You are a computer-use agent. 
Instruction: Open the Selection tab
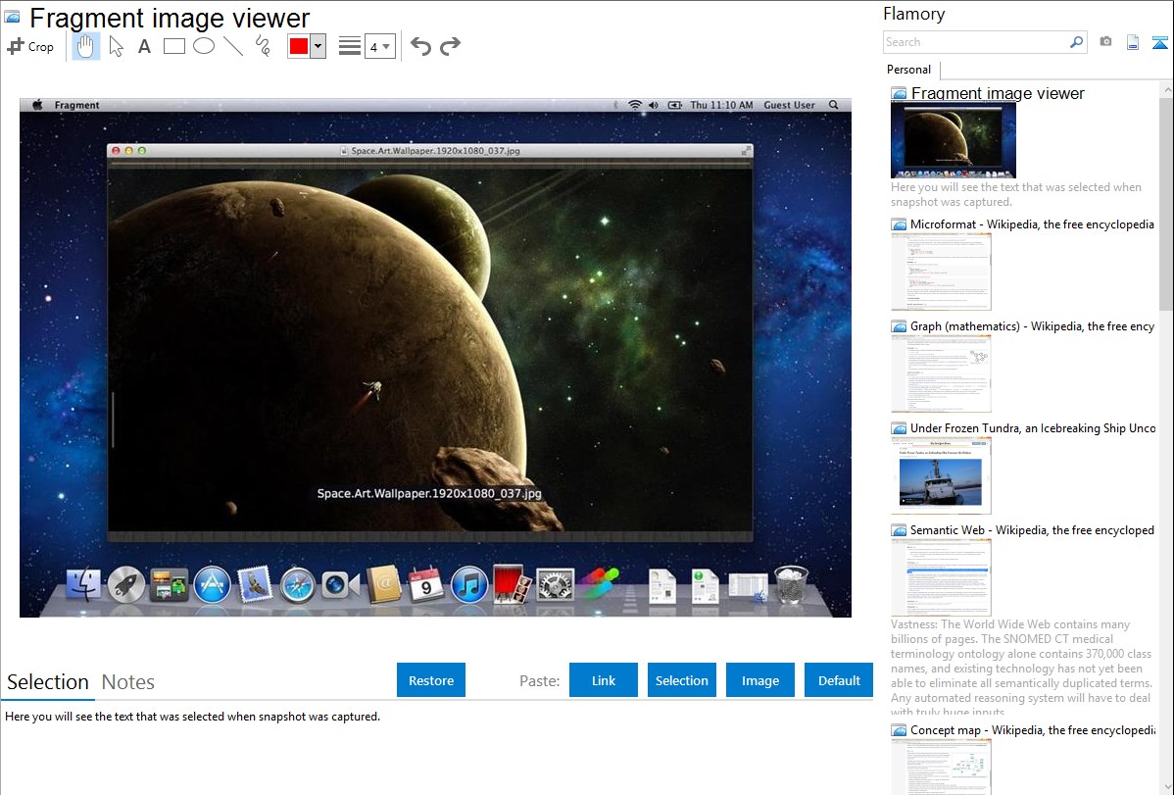48,682
